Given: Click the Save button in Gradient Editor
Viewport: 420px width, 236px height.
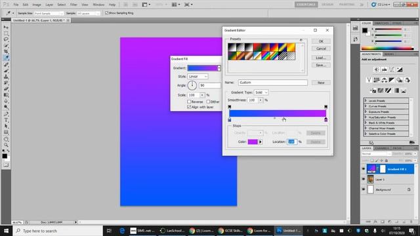Looking at the screenshot, I should [321, 65].
